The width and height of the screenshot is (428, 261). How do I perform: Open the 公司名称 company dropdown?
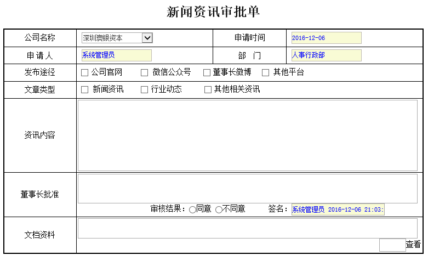tap(117, 38)
